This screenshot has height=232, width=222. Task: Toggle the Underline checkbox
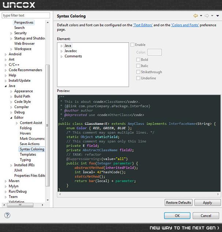[x=138, y=78]
